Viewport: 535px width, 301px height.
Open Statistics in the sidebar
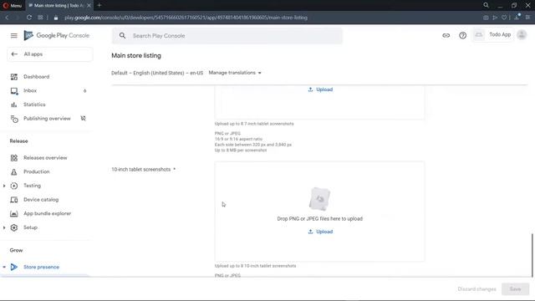point(34,105)
